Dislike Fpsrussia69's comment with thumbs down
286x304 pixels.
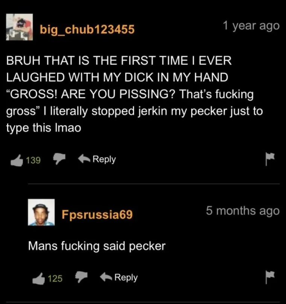81,277
